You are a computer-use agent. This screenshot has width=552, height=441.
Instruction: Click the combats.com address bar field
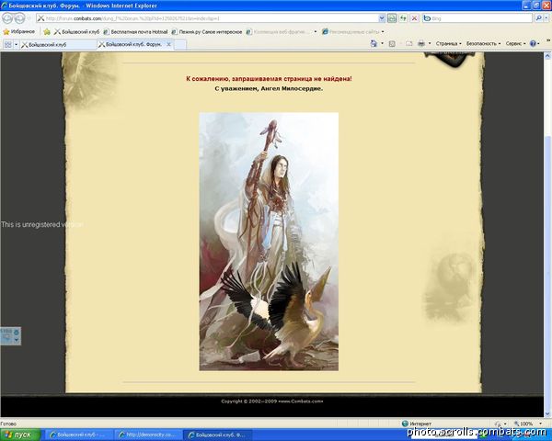coord(207,18)
